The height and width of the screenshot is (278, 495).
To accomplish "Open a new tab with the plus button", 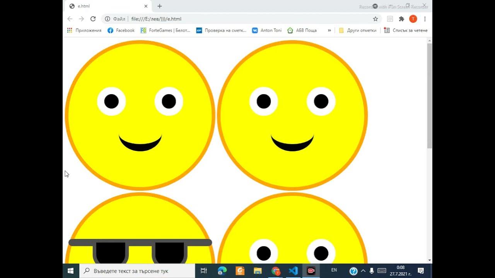I will (159, 6).
